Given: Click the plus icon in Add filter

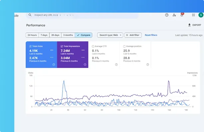Looking at the screenshot, I should click(x=127, y=35).
